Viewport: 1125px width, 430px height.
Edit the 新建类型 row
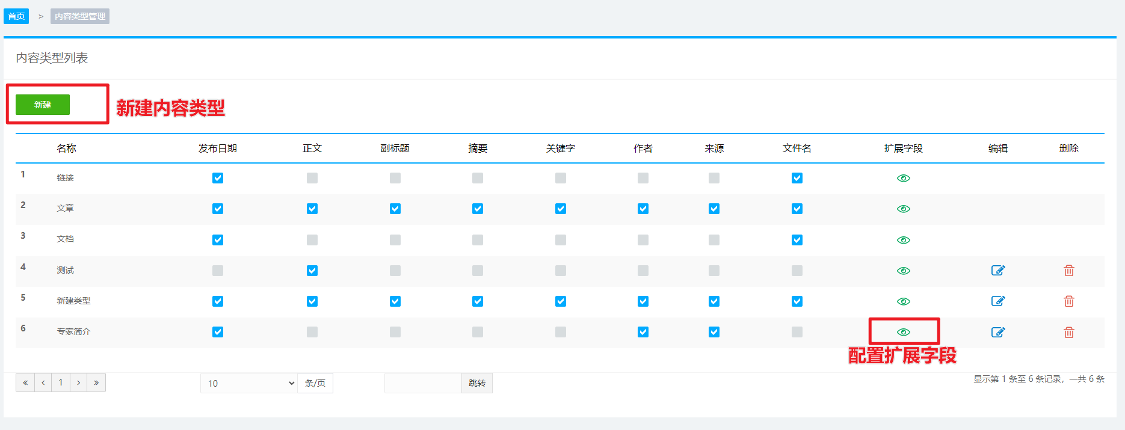(x=997, y=301)
